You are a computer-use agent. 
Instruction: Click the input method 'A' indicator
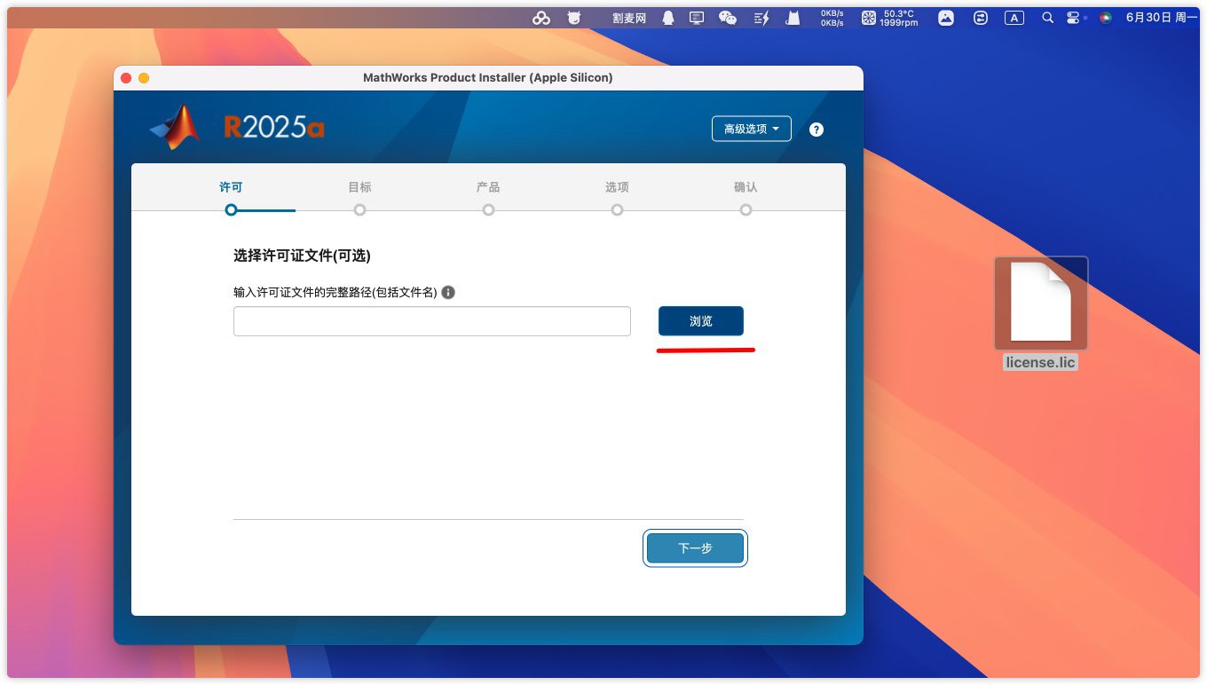click(1014, 18)
